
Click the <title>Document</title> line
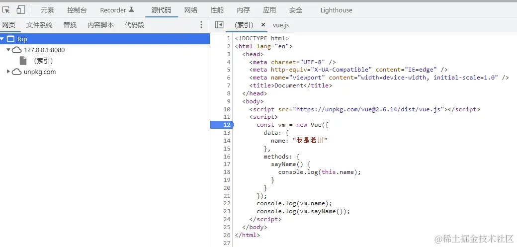point(290,85)
